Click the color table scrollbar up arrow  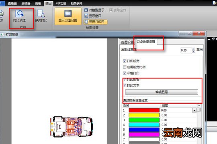(199, 106)
